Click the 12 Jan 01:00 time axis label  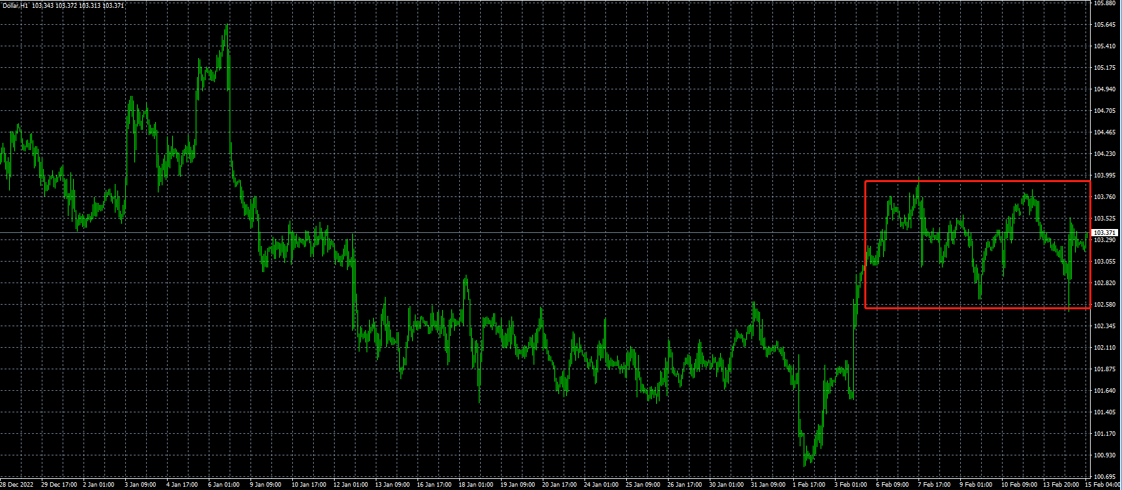(350, 485)
